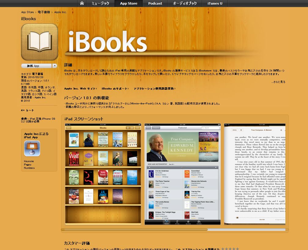
Task: Click the U is for Undertow book icon
Action: pos(151,174)
